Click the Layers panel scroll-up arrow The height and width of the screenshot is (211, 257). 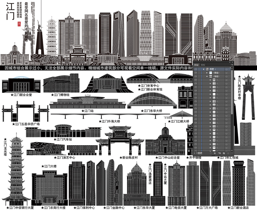(x=232, y=69)
